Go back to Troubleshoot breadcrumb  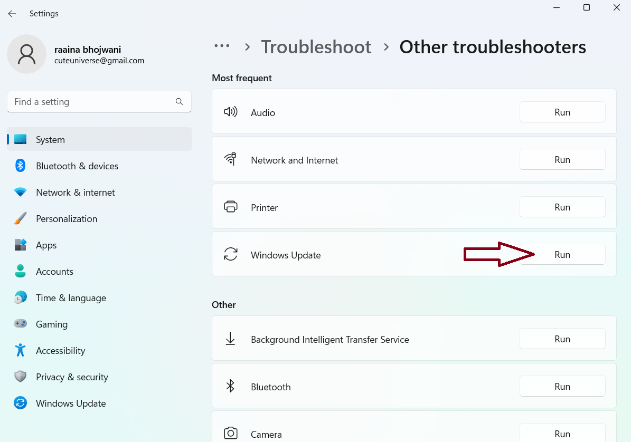pyautogui.click(x=316, y=47)
